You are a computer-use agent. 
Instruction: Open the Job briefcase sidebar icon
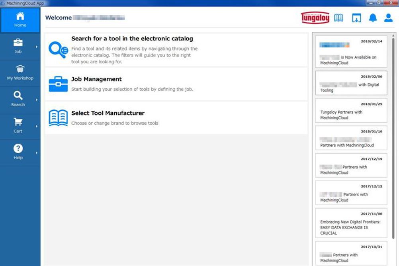[18, 43]
